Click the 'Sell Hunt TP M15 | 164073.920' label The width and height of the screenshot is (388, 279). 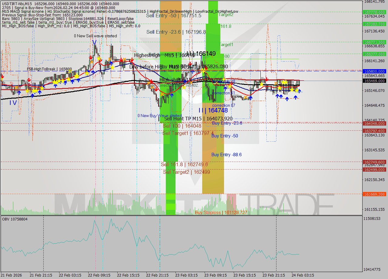197,119
